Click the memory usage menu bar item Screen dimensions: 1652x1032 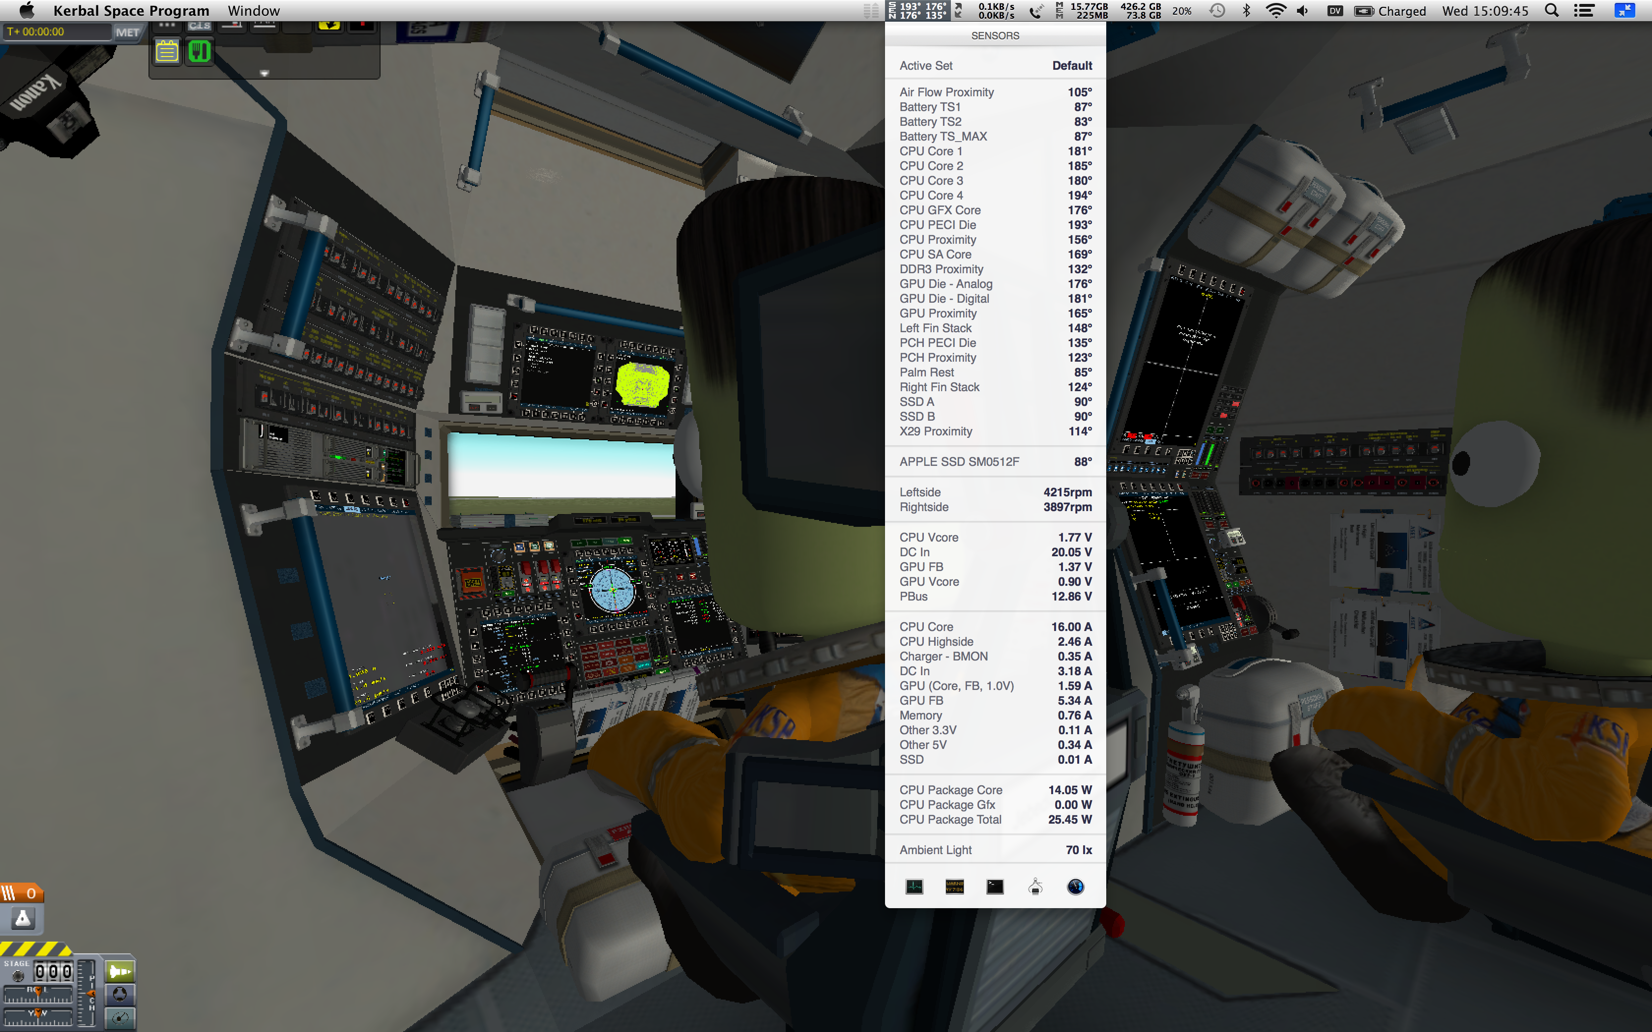click(x=1082, y=10)
